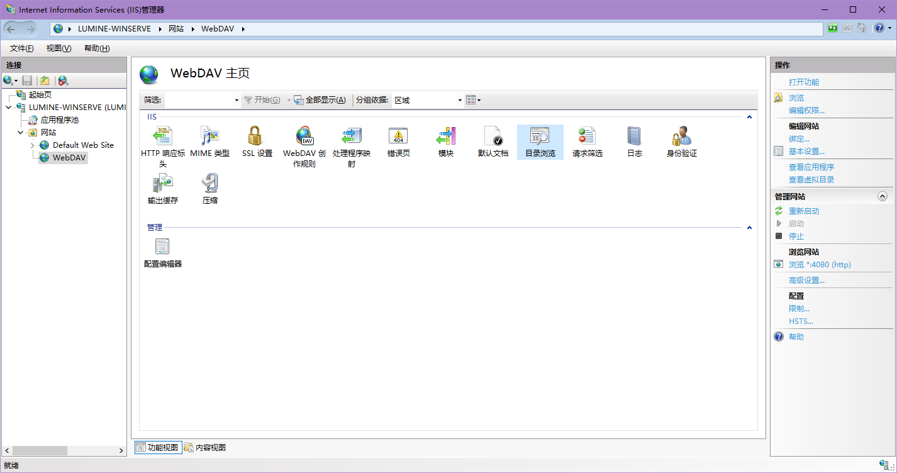Collapse the 管理网站 actions section
This screenshot has height=473, width=897.
click(882, 196)
